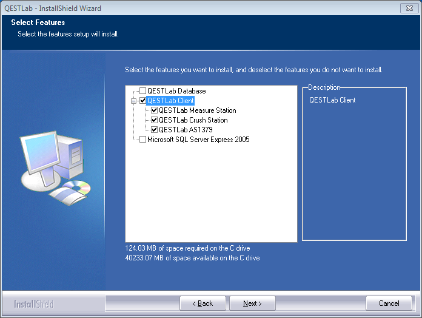
Task: Highlight the QESTLab Measure Station label
Action: 197,110
